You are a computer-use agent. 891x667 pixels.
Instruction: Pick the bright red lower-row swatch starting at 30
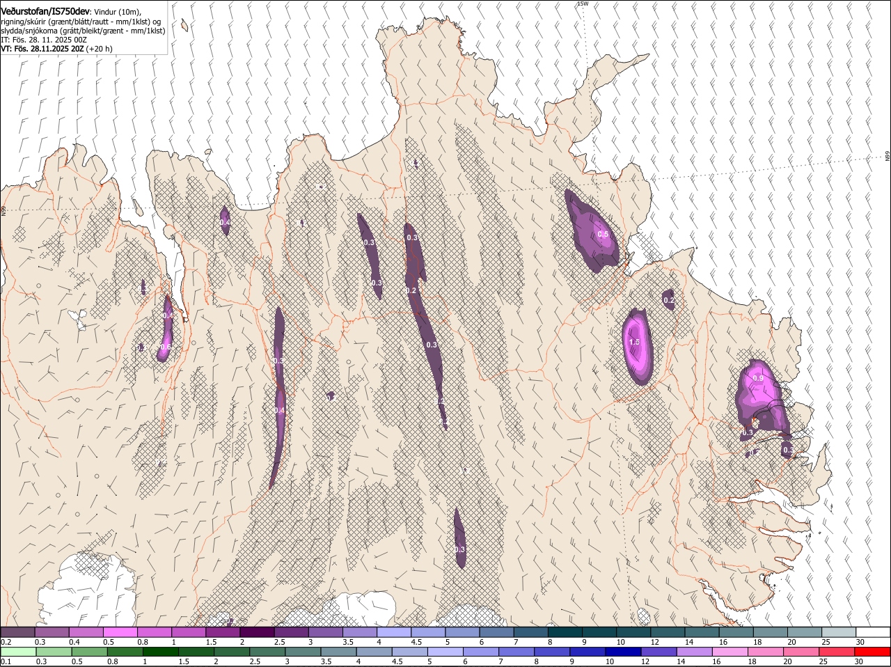(x=872, y=652)
